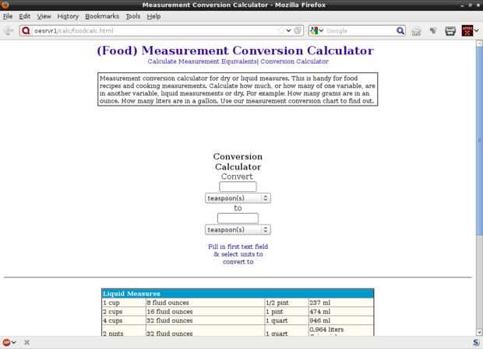Image resolution: width=483 pixels, height=349 pixels.
Task: Click the bookmarks toolbar icon beside home
Action: [x=433, y=31]
